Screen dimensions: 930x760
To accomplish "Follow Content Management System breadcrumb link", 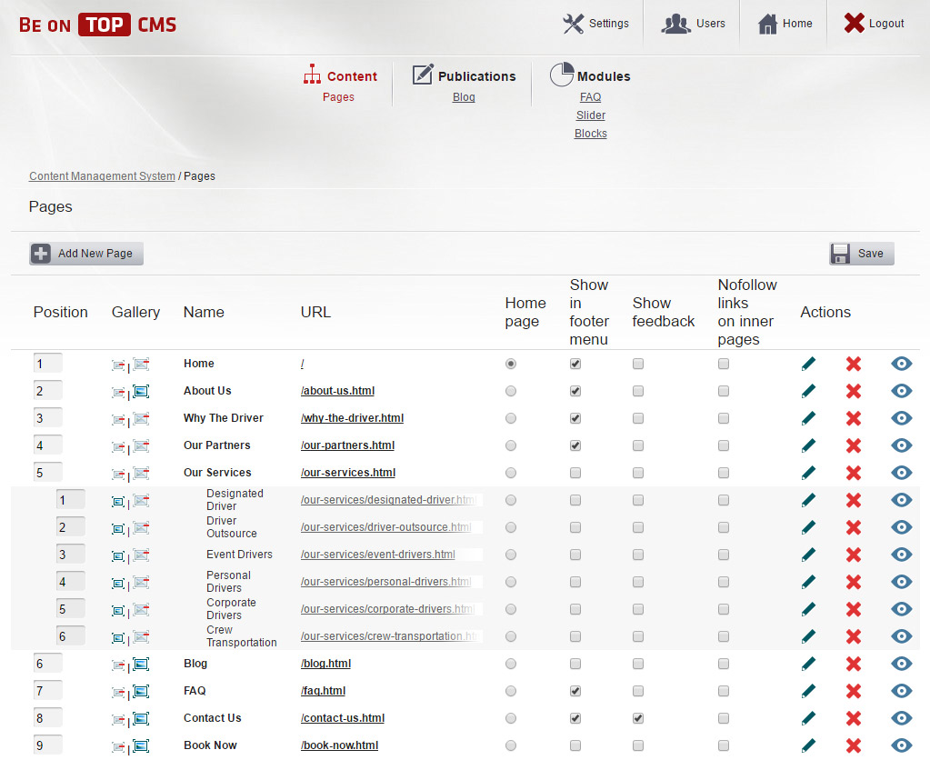I will coord(102,176).
